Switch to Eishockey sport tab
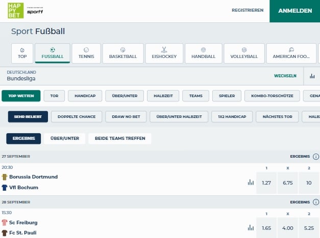 (x=164, y=53)
